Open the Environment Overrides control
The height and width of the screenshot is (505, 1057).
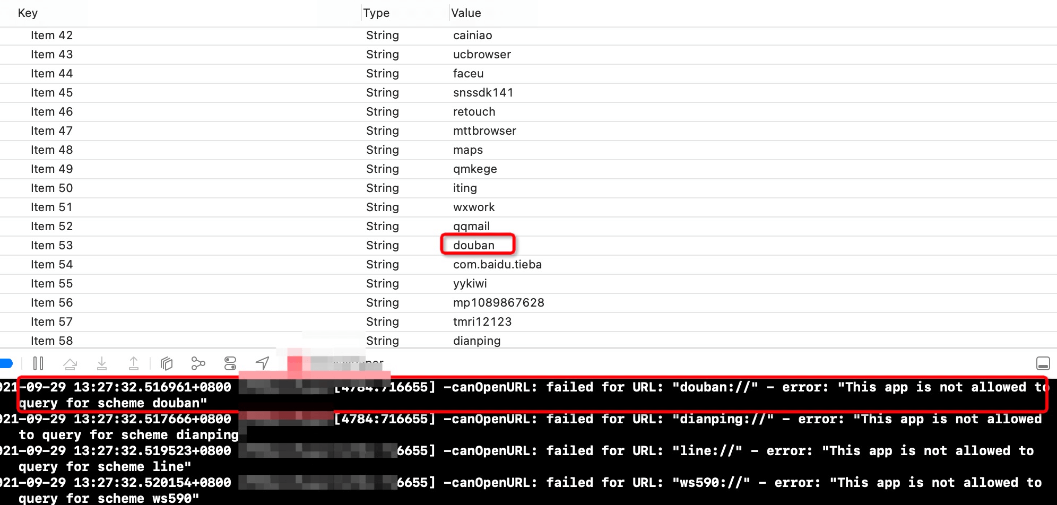coord(230,363)
